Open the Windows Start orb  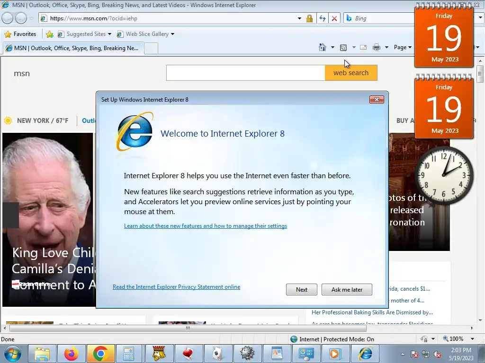[x=13, y=354]
